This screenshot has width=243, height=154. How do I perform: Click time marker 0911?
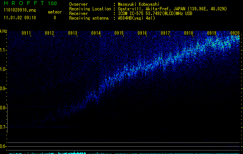(x=26, y=33)
